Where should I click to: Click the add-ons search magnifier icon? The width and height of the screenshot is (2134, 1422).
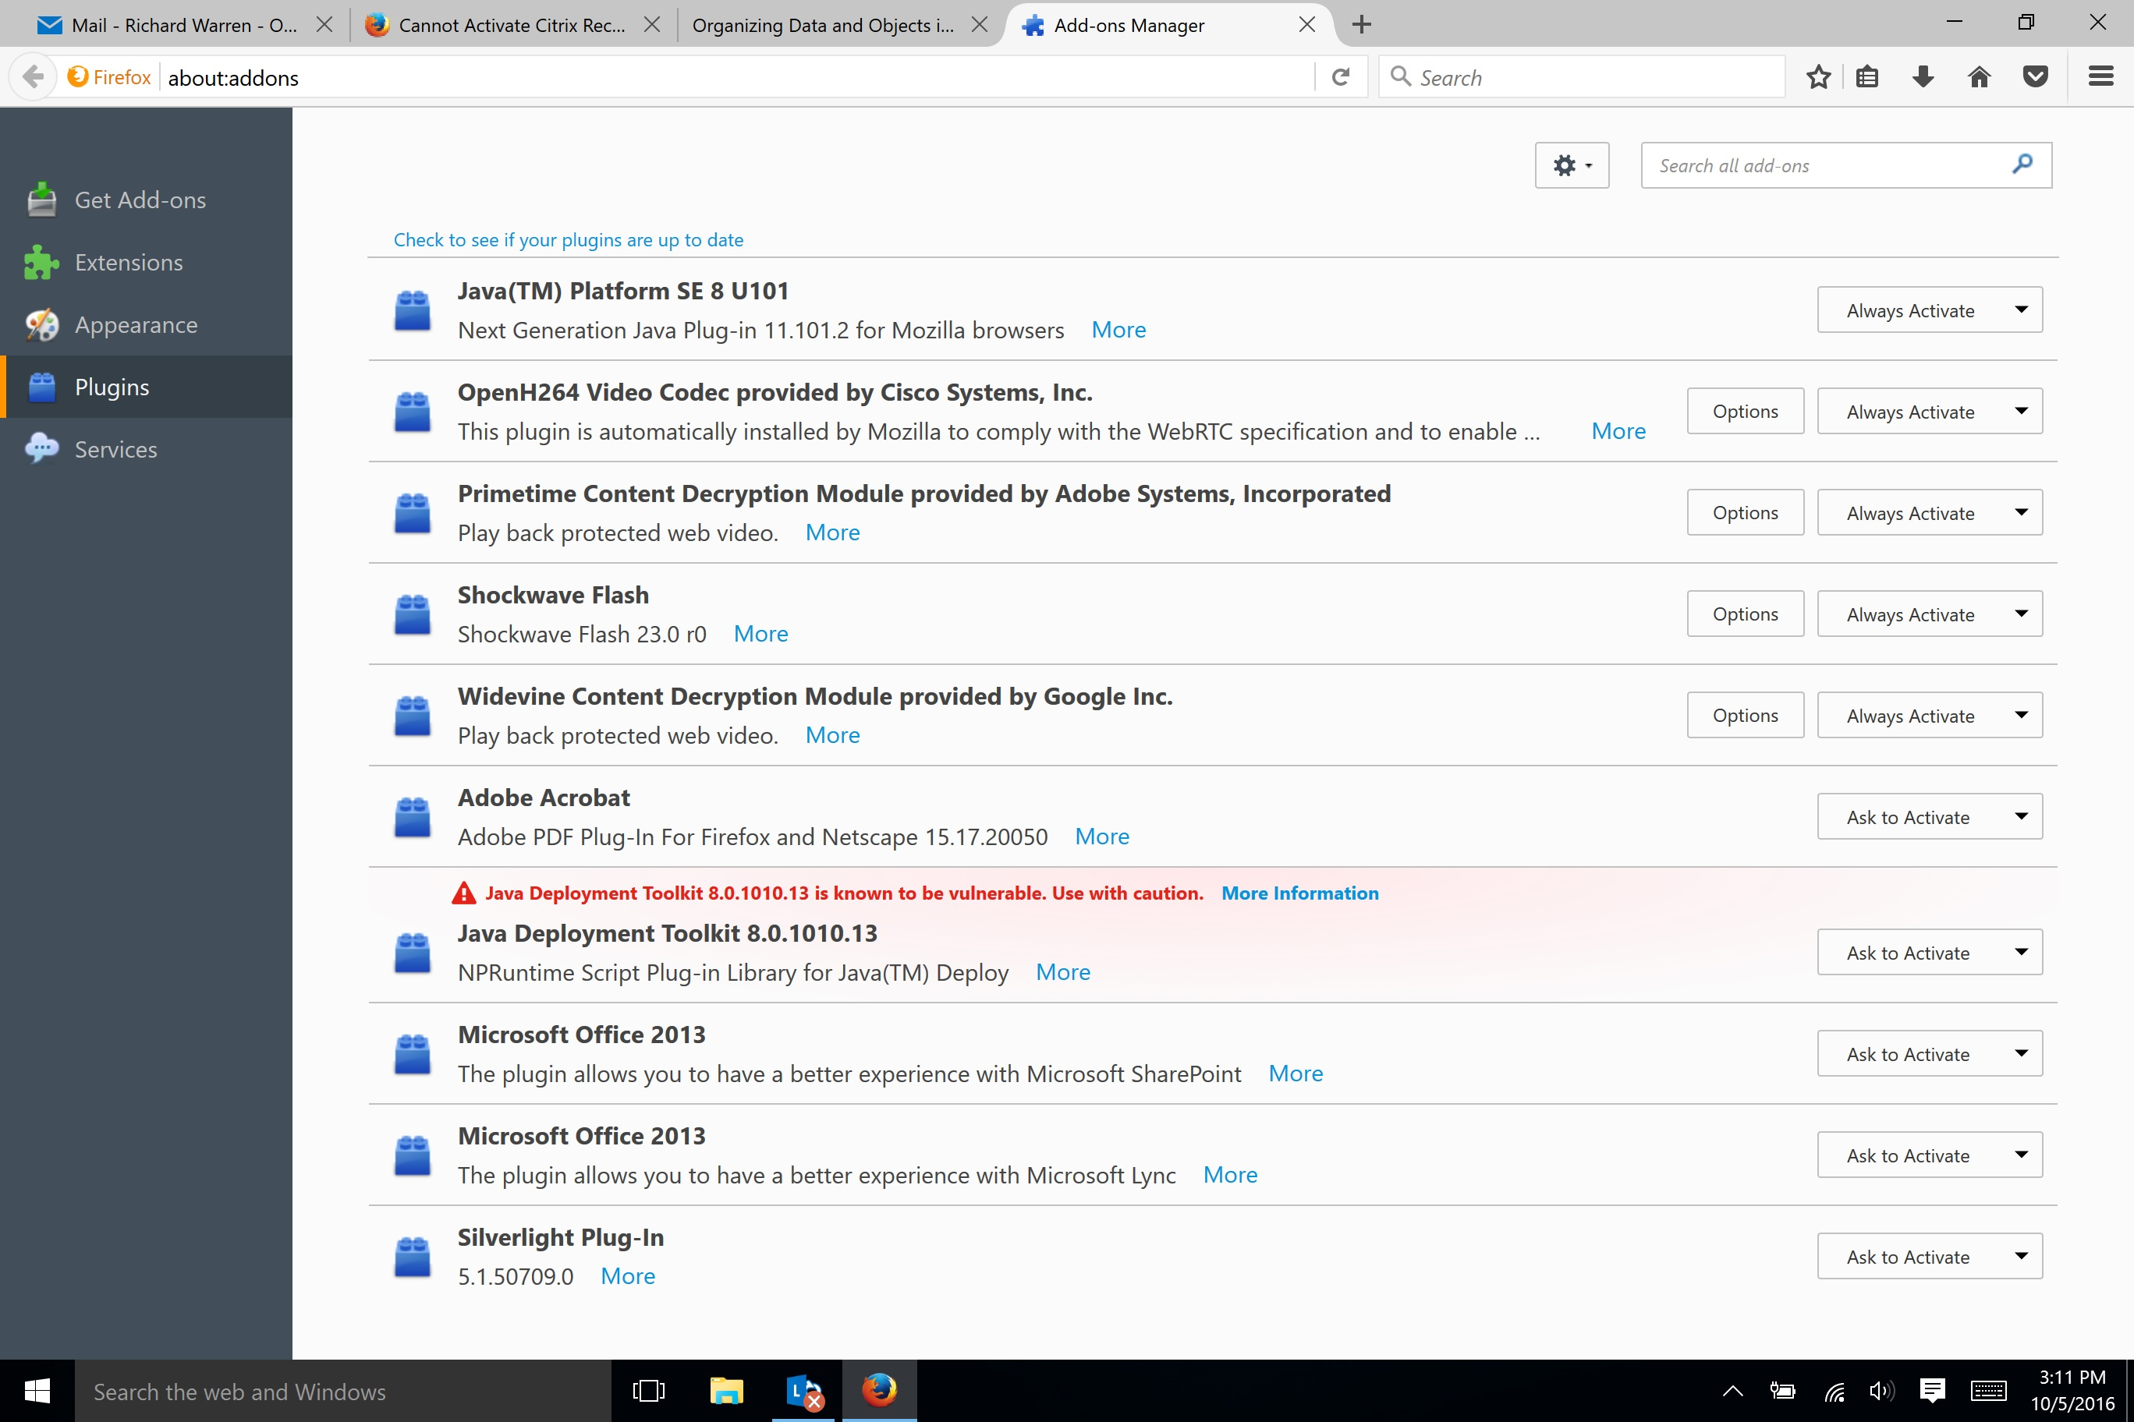(2022, 164)
